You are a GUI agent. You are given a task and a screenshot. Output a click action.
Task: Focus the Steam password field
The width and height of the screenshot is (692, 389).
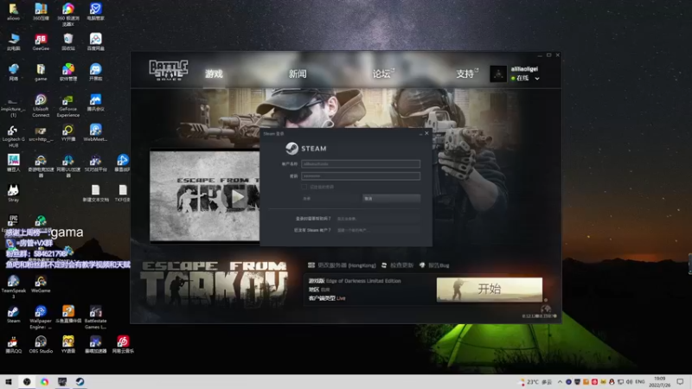[361, 176]
